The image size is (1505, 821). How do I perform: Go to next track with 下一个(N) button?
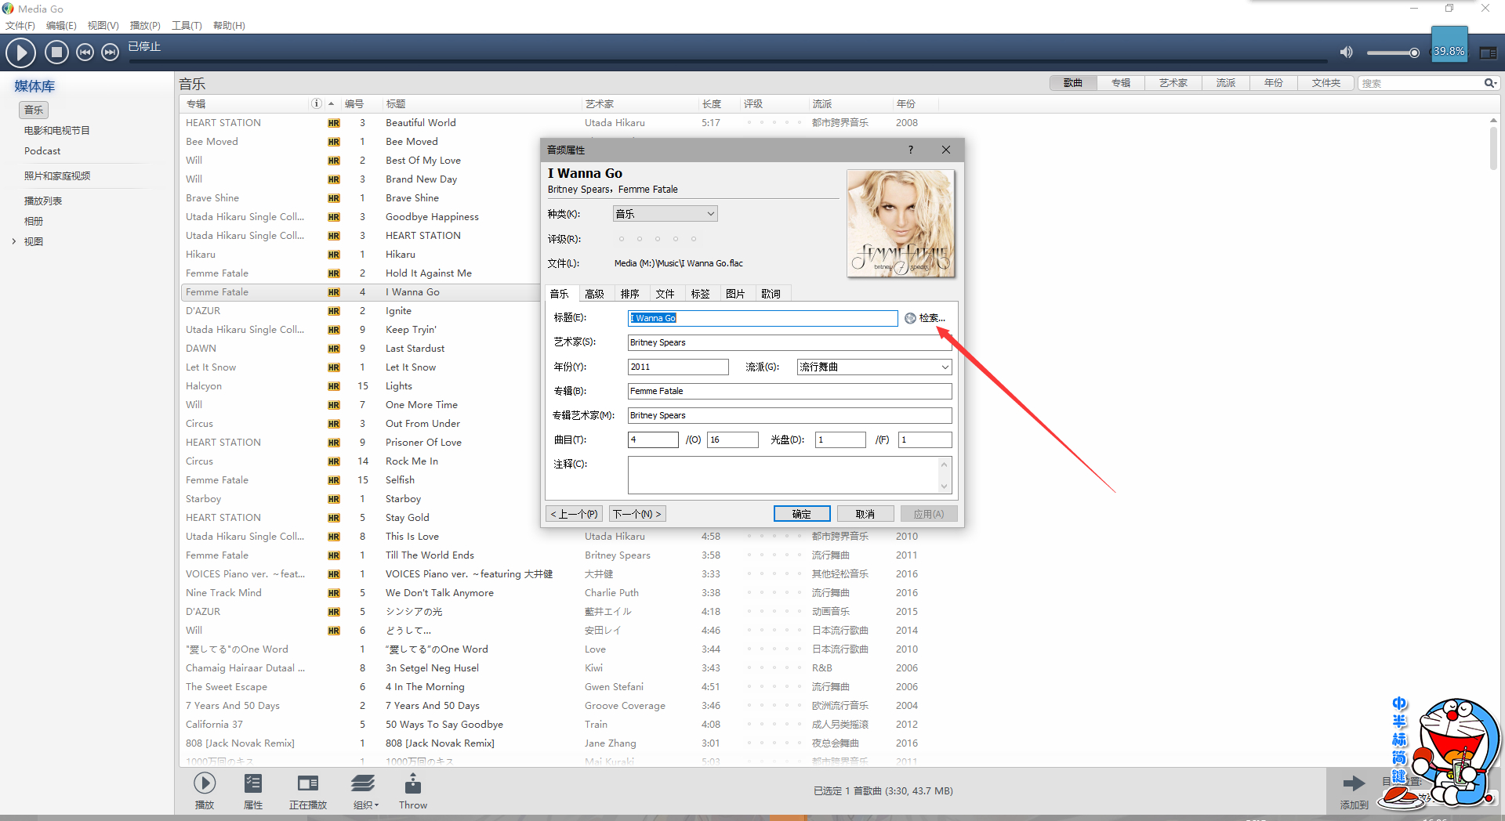point(637,514)
